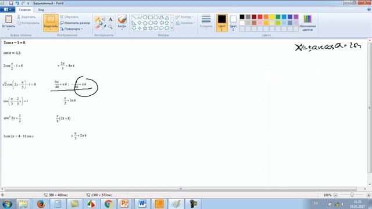
Task: Select the Oval shape
Action: [x=145, y=17]
